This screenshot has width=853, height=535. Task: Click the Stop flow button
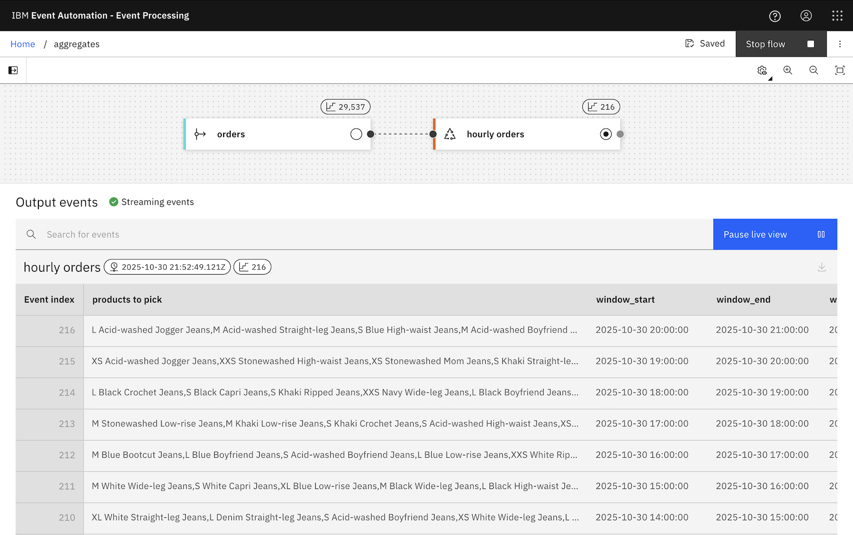tap(780, 44)
